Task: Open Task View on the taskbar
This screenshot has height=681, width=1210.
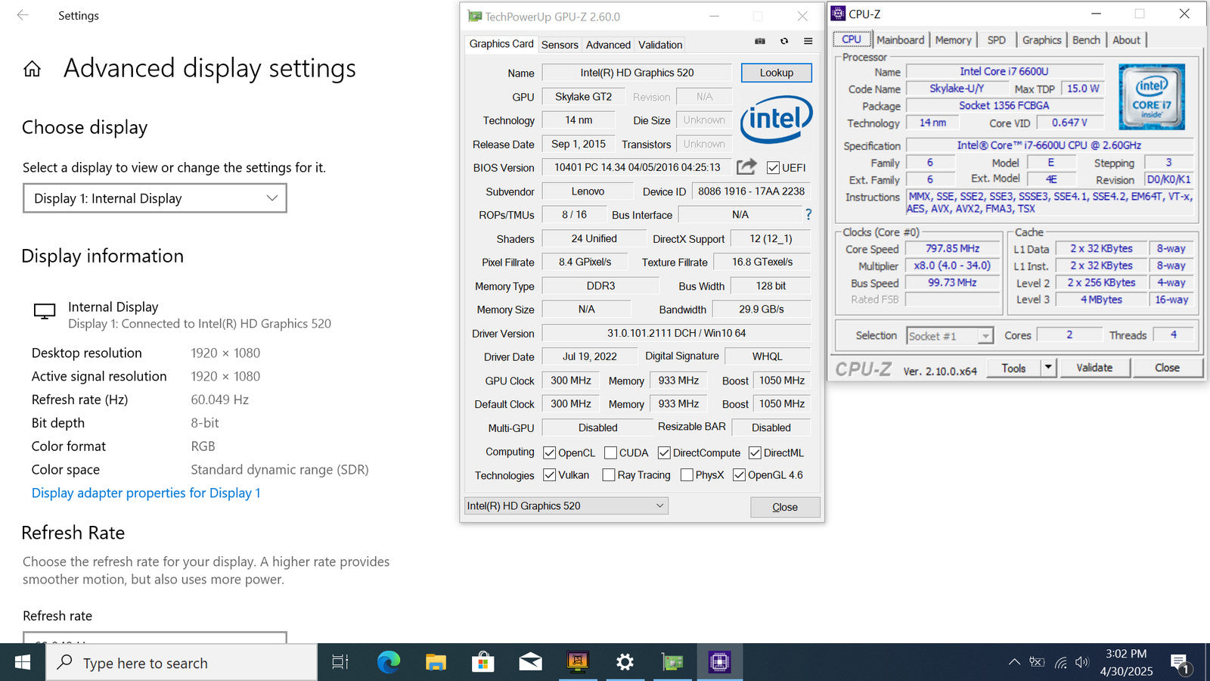Action: click(340, 663)
